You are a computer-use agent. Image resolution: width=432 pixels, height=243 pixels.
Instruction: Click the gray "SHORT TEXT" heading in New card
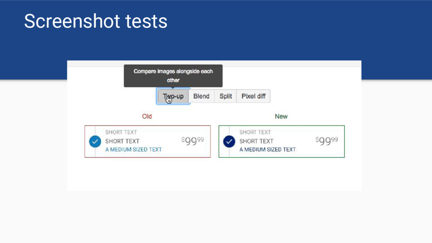[x=255, y=132]
